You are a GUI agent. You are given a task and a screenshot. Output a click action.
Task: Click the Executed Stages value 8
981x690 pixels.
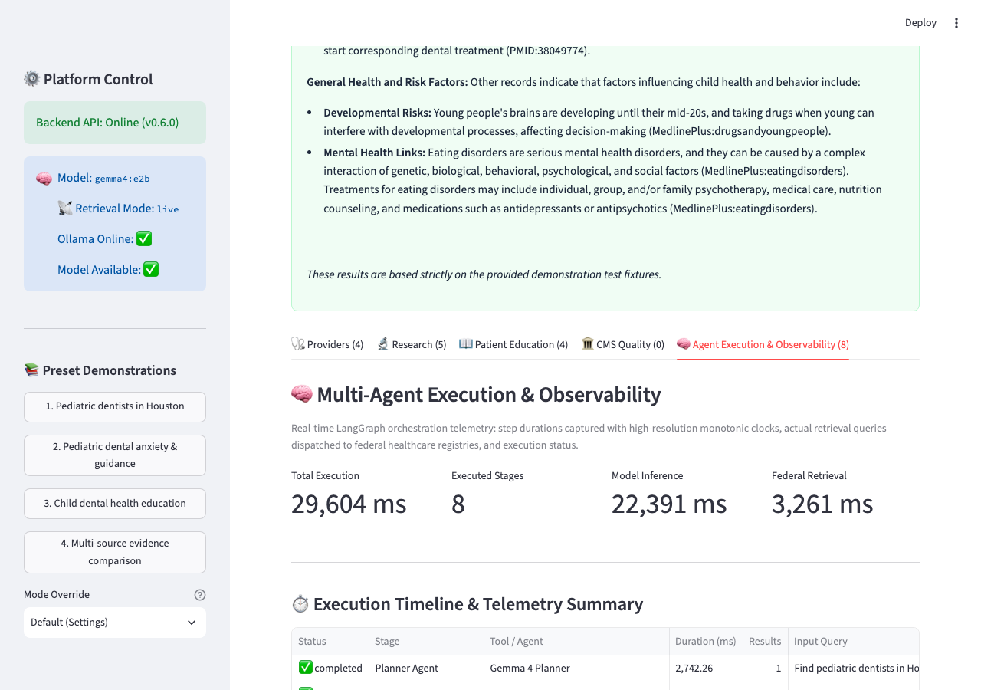click(x=458, y=504)
